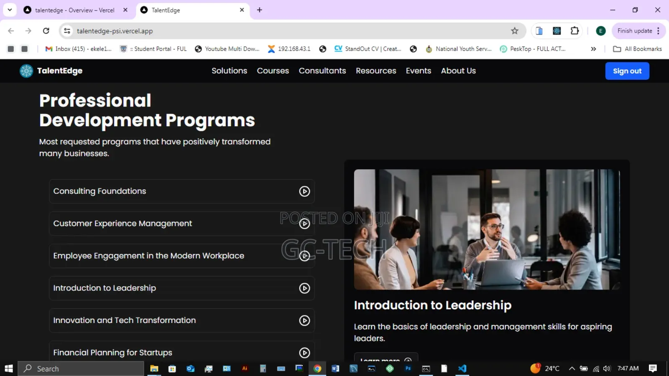Open the first blue extension icon in toolbar
Image resolution: width=669 pixels, height=376 pixels.
coord(539,31)
